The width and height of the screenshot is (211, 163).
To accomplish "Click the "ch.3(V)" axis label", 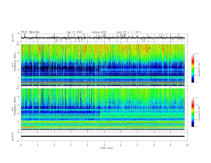I will [x=13, y=137].
